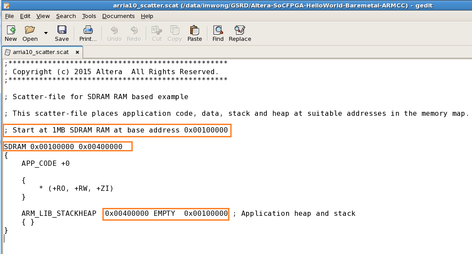Click the '{ }' empty braces line
The width and height of the screenshot is (472, 254).
pos(28,222)
